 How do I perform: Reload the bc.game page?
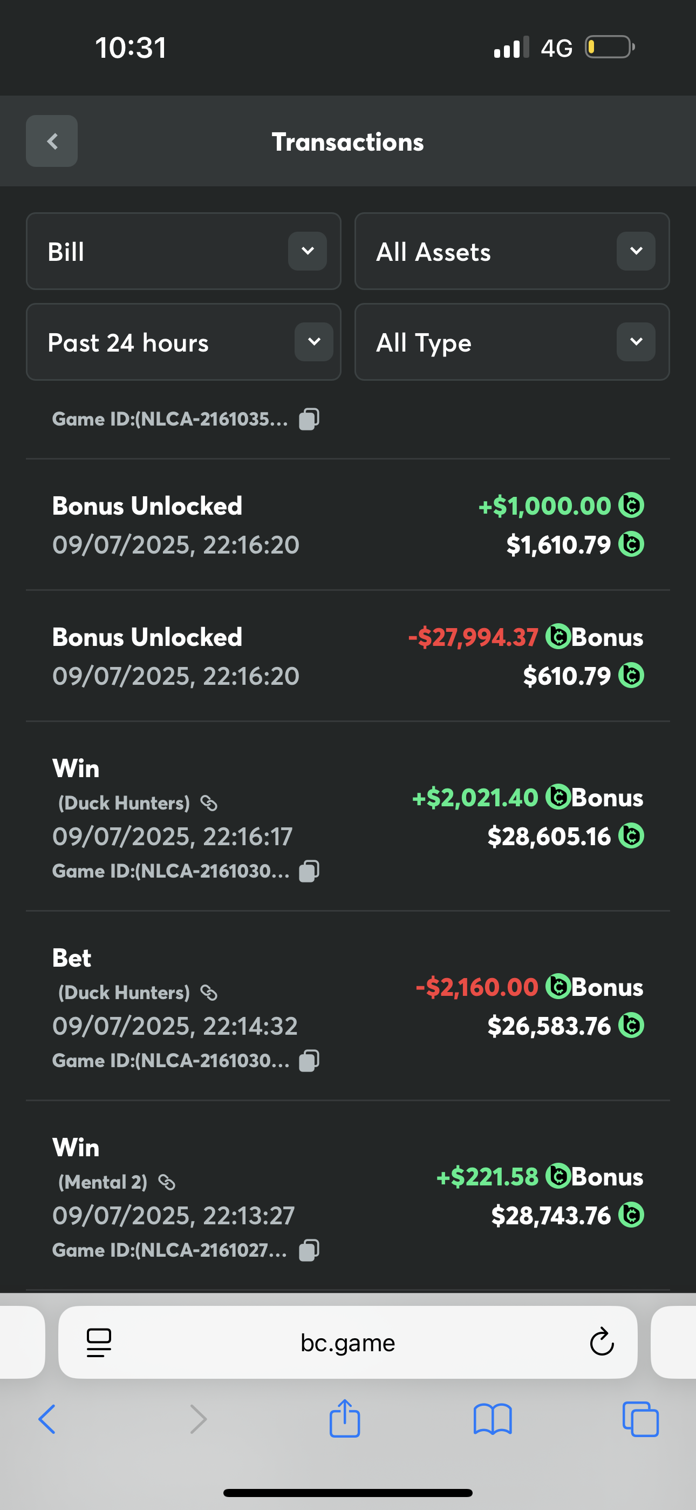(601, 1343)
